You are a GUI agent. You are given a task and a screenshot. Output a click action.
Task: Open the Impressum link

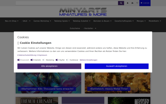click(43, 55)
